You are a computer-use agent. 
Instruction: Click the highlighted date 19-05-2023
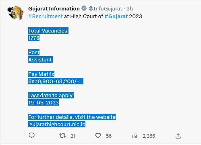click(44, 103)
